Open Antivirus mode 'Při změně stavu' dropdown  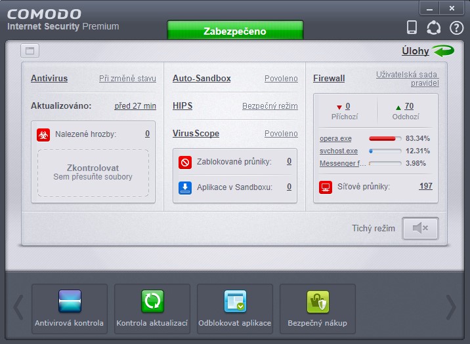tap(127, 79)
